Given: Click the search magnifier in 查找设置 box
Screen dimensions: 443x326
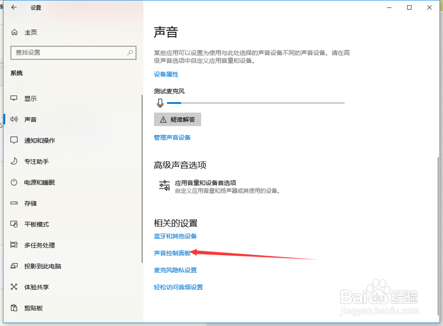Looking at the screenshot, I should 130,53.
